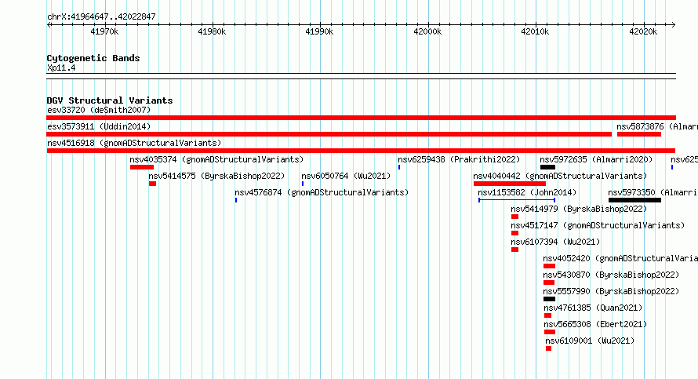Open nsv1153582 (John2014) label

(x=527, y=192)
